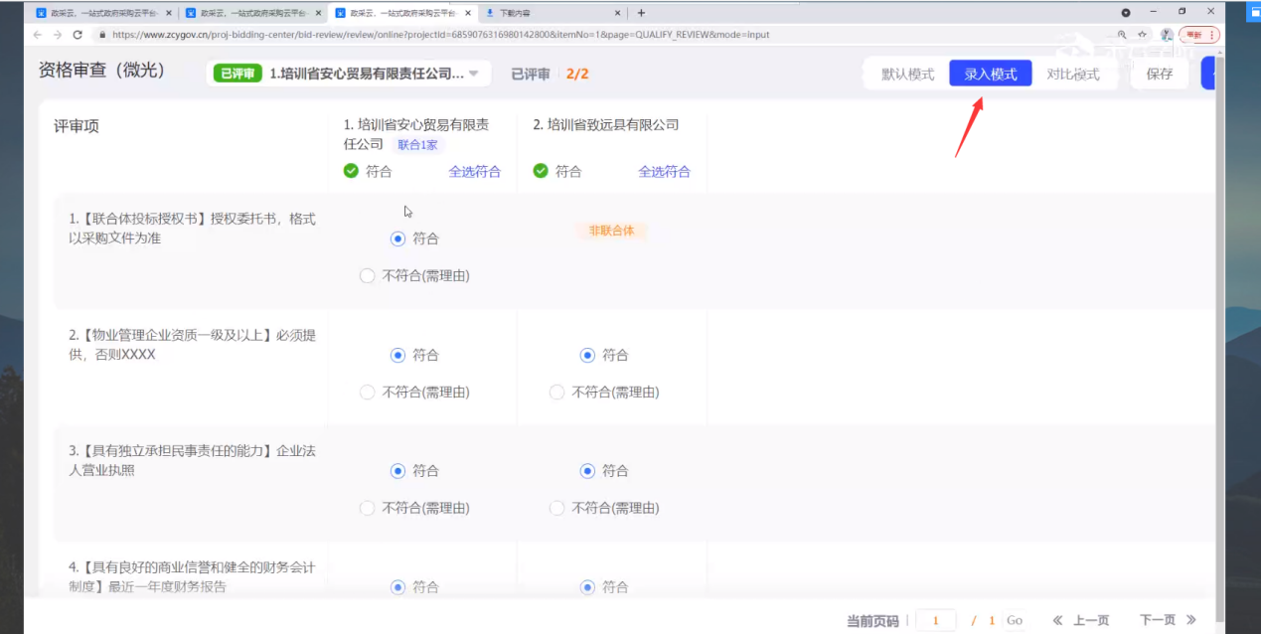Switch to the 下载内容 tab

(x=552, y=13)
